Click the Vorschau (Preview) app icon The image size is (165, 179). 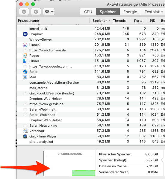[x=25, y=131]
